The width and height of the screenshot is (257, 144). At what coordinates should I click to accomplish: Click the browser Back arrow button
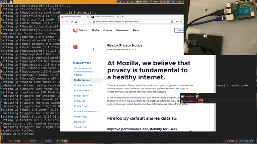coord(63,22)
